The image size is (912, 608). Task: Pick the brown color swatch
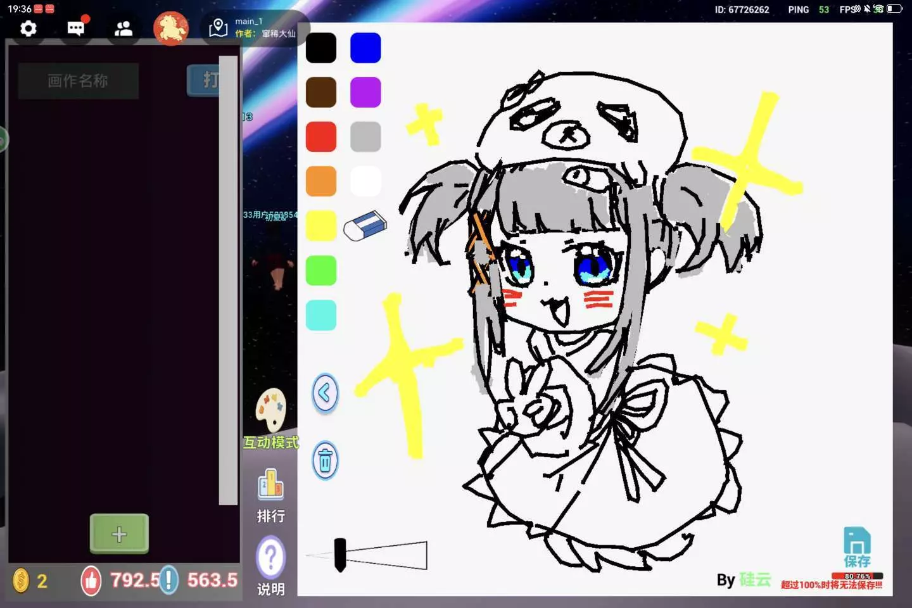tap(321, 92)
